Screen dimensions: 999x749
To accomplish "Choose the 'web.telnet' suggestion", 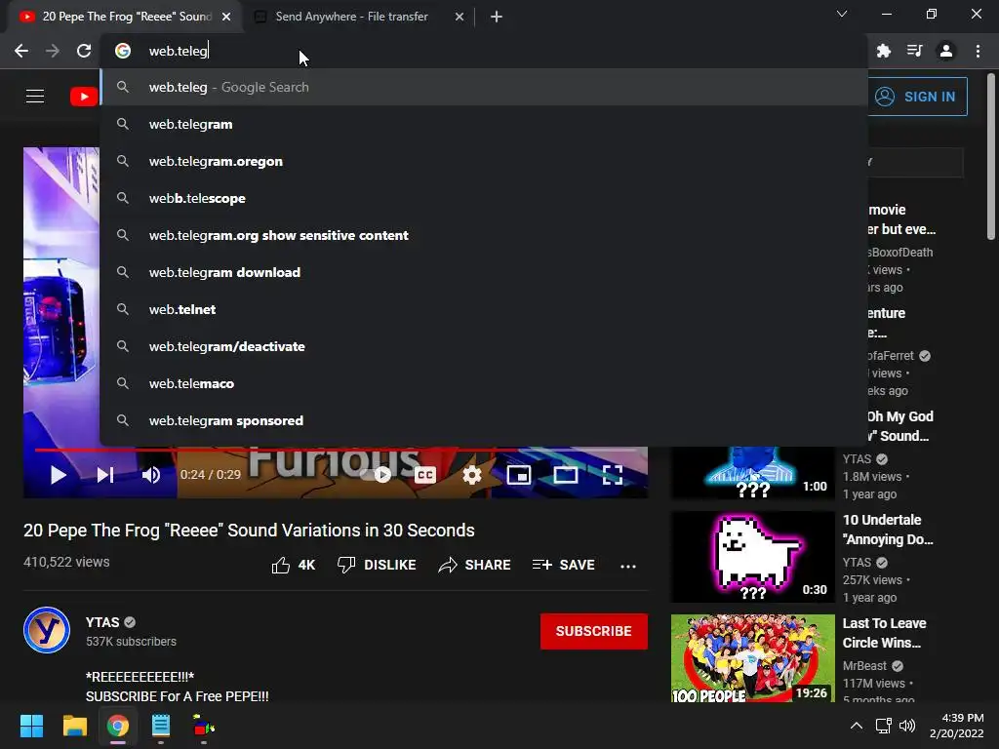I will (484, 309).
